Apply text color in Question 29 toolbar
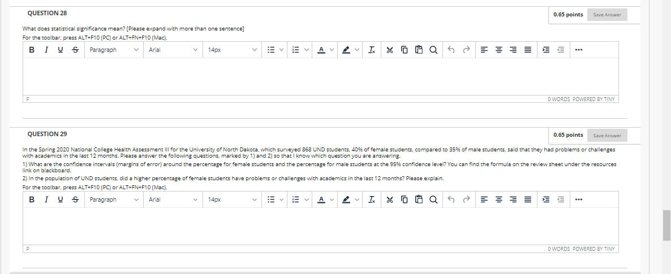 pos(321,199)
